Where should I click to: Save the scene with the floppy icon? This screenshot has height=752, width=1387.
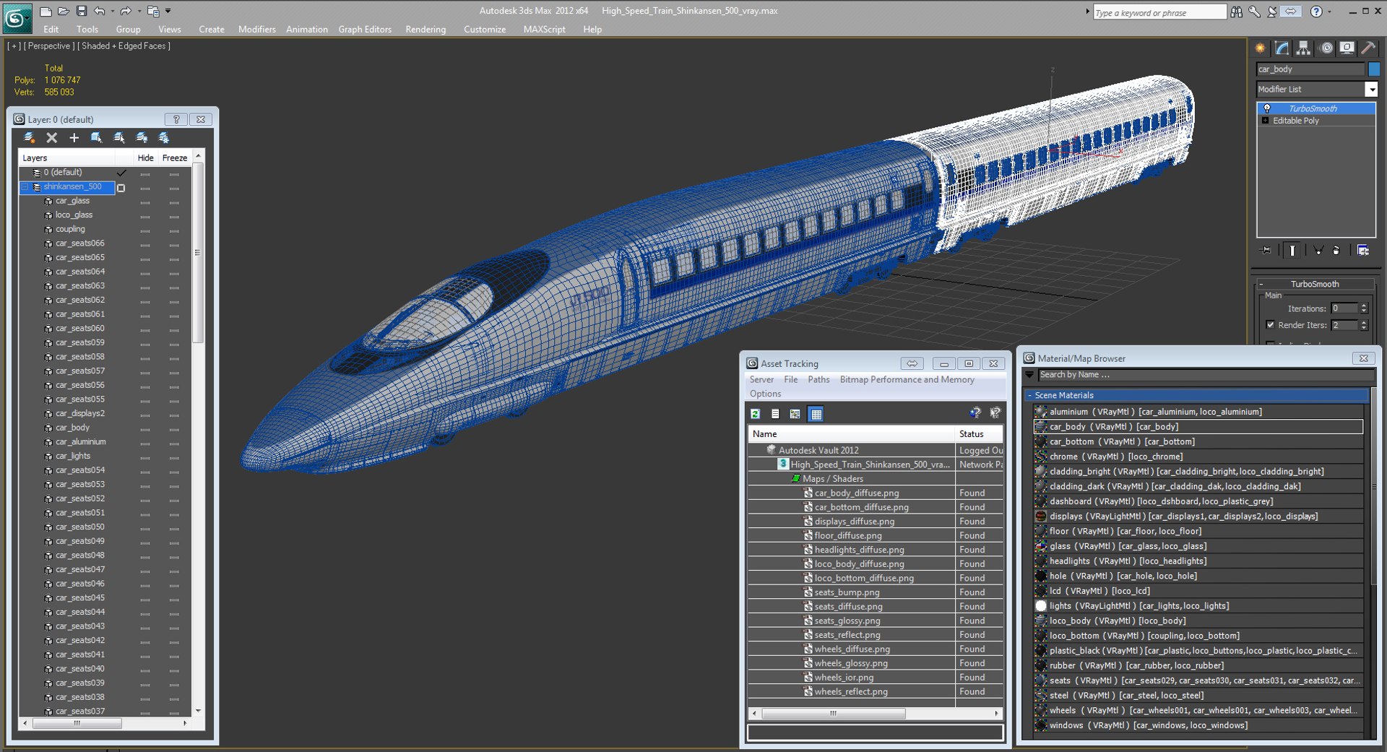[x=81, y=11]
